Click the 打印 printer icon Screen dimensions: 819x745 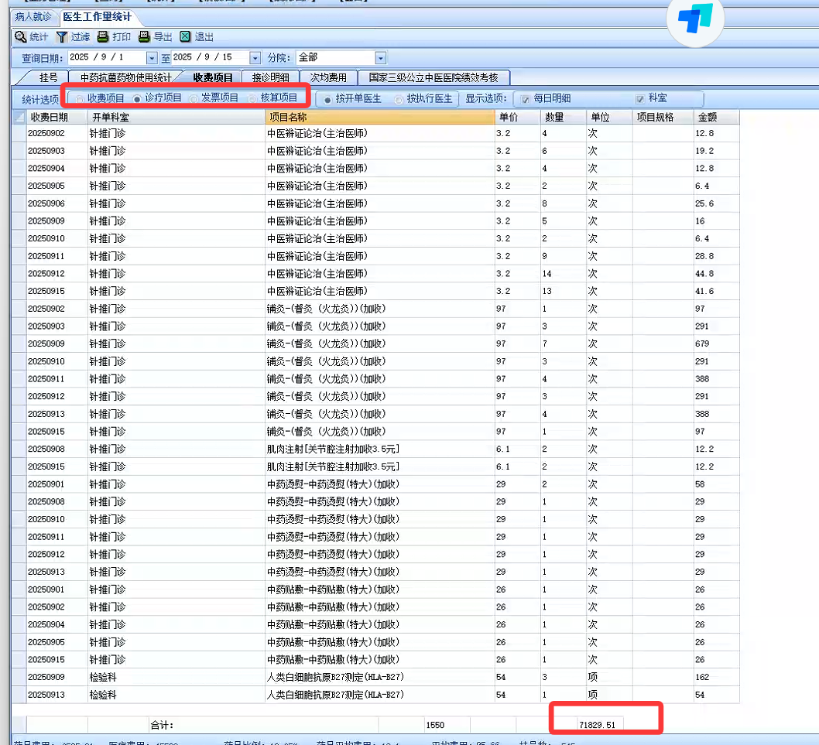(103, 37)
